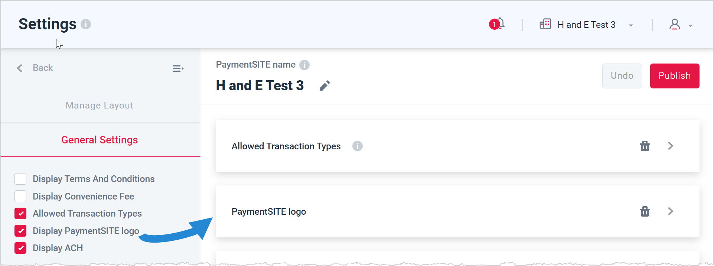Click info icon next to PaymentSITE name
The height and width of the screenshot is (266, 714).
pos(304,65)
